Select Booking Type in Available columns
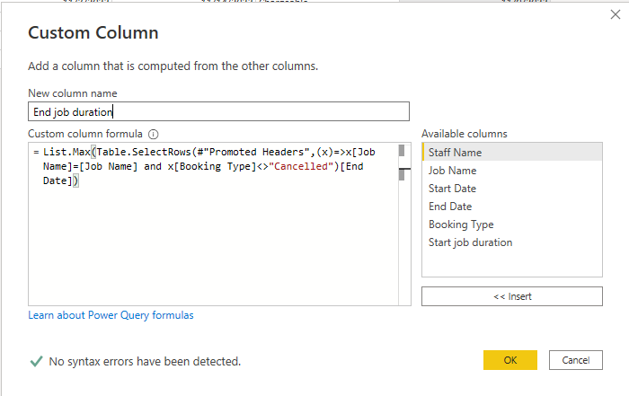The image size is (629, 396). point(512,224)
